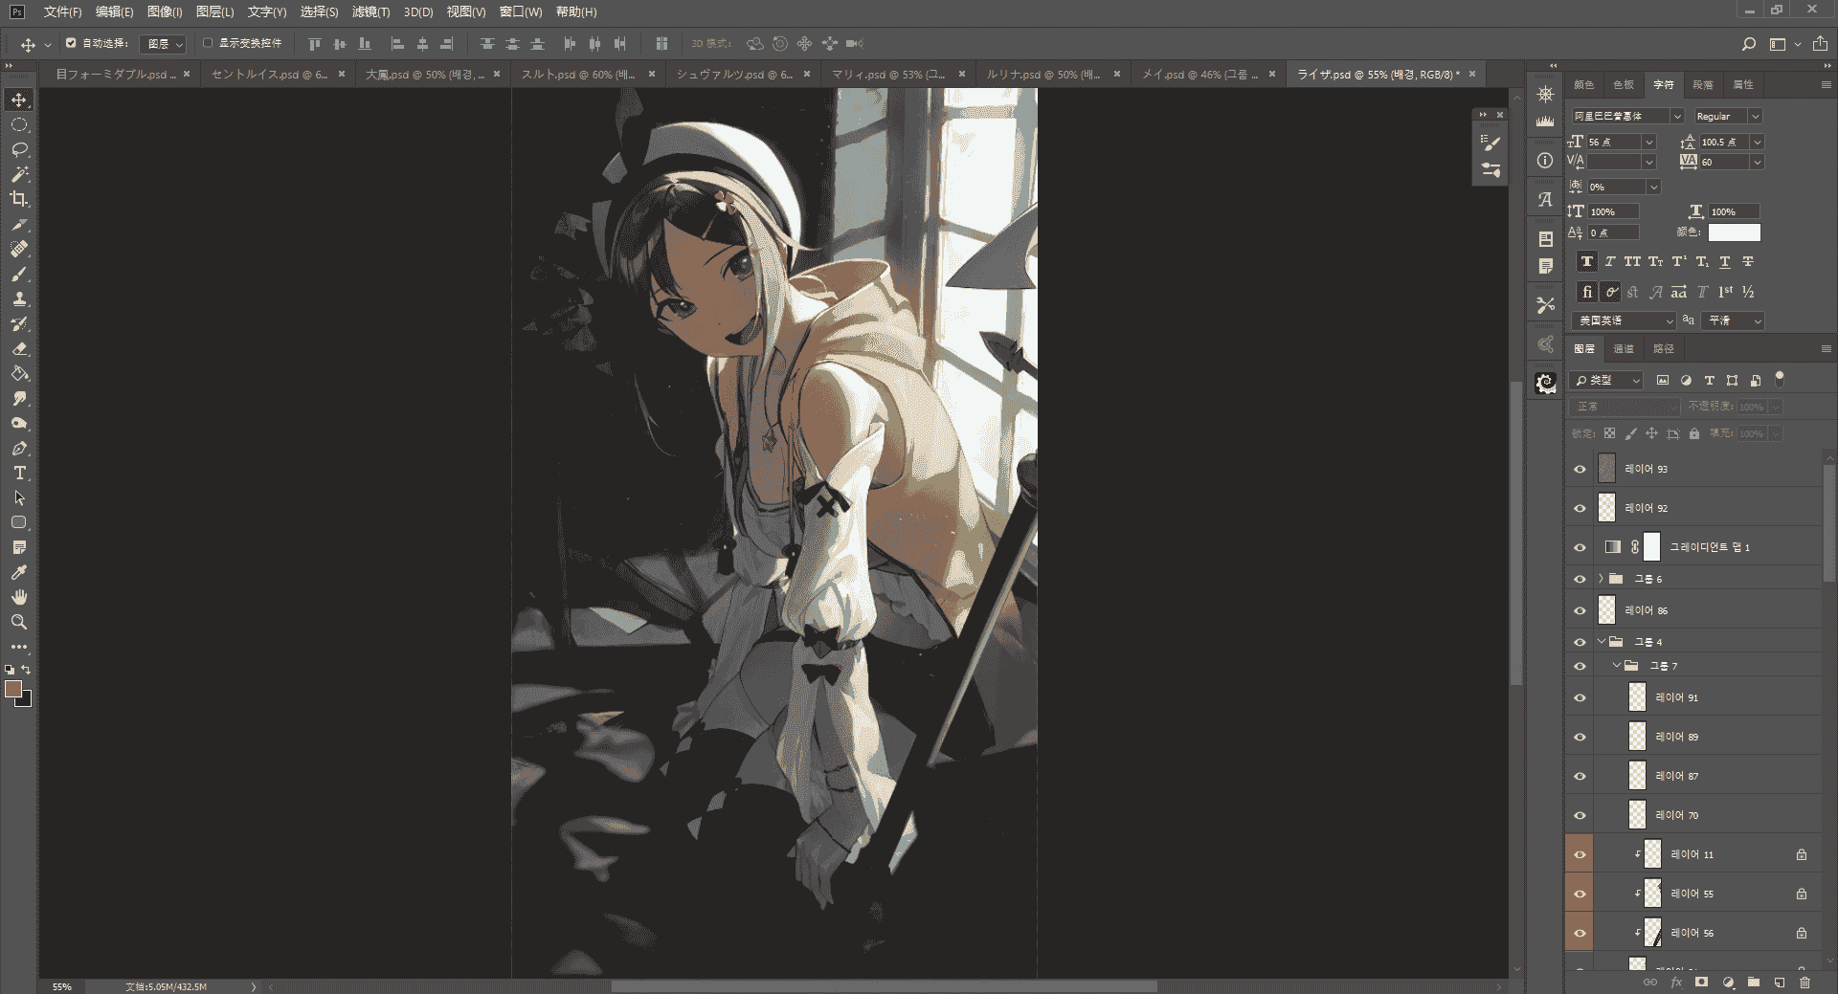The image size is (1838, 994).
Task: Click the text color swatch
Action: coord(1734,232)
